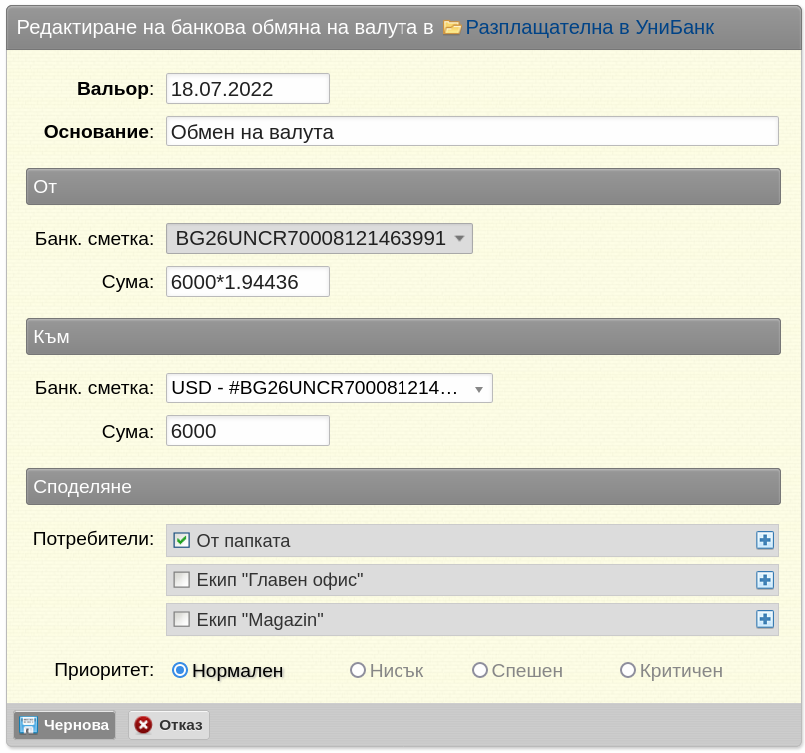Click the Към section header
Screen dimensions: 805x753
point(403,337)
